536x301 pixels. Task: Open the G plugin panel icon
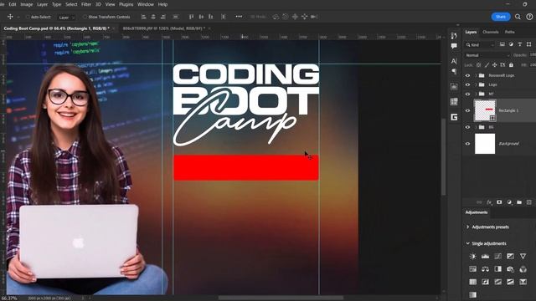pos(454,117)
